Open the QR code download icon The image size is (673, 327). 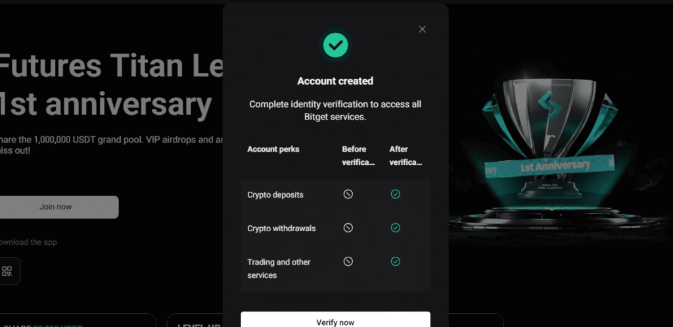point(7,271)
